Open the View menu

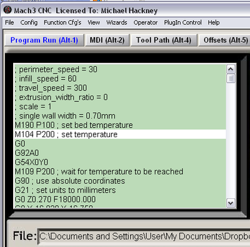coord(94,22)
